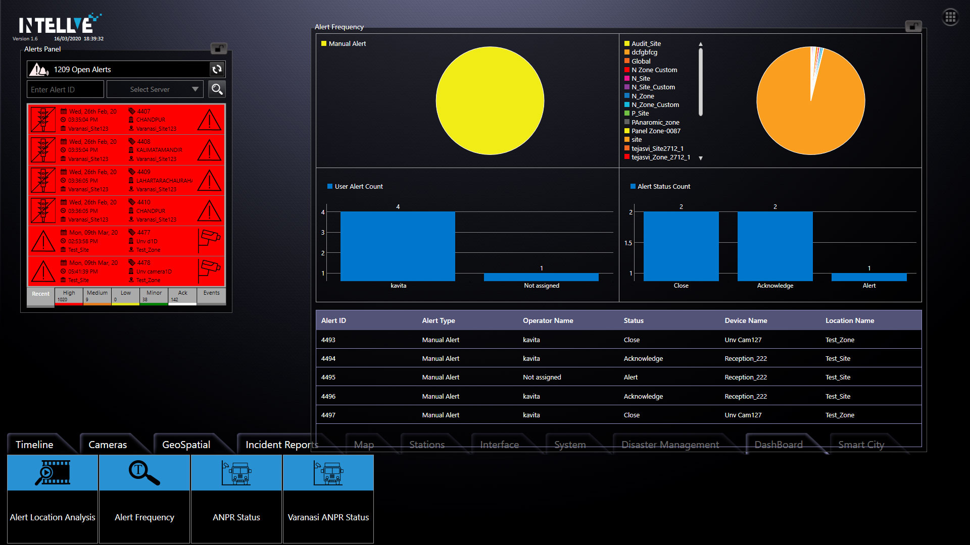
Task: Switch to the Events tab
Action: [211, 296]
